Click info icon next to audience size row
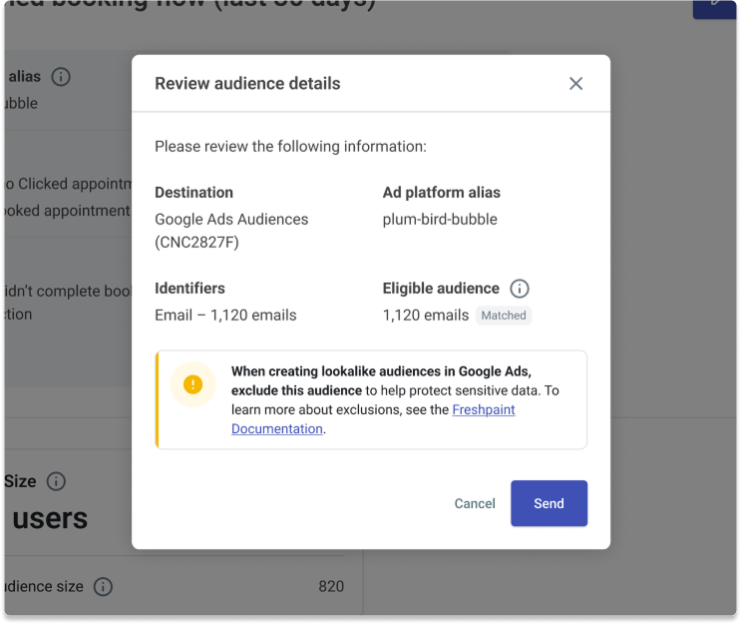741x624 pixels. pos(103,586)
